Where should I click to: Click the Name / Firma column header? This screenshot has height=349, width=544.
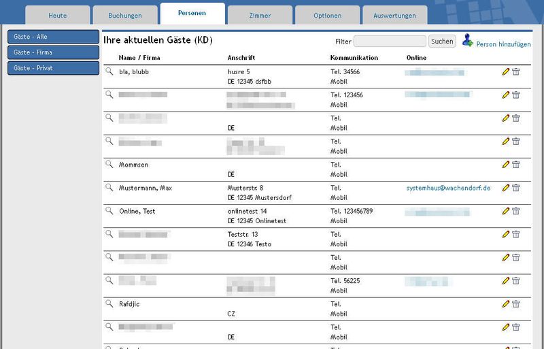pos(139,58)
